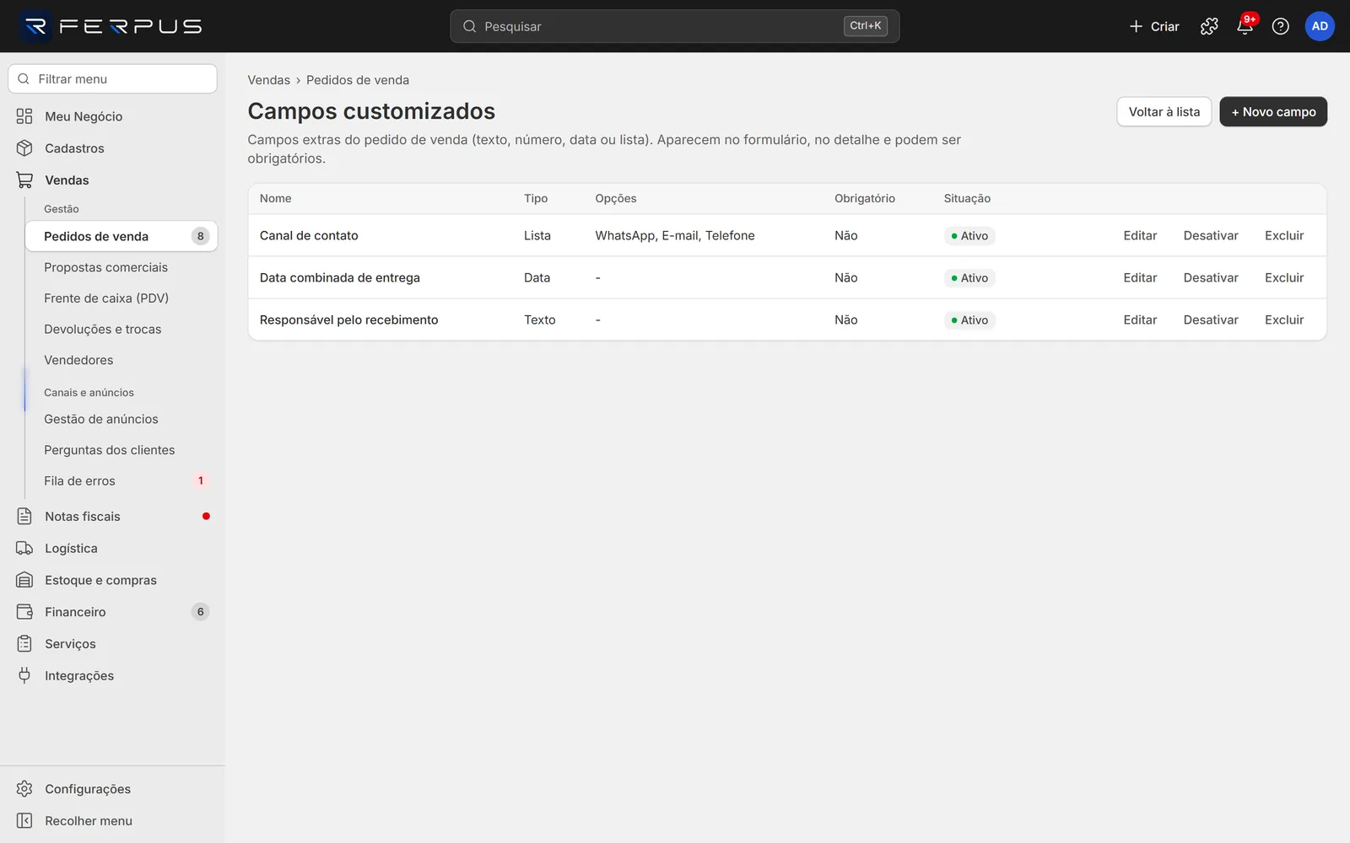
Task: Click the Notas fiscais document icon
Action: click(24, 516)
